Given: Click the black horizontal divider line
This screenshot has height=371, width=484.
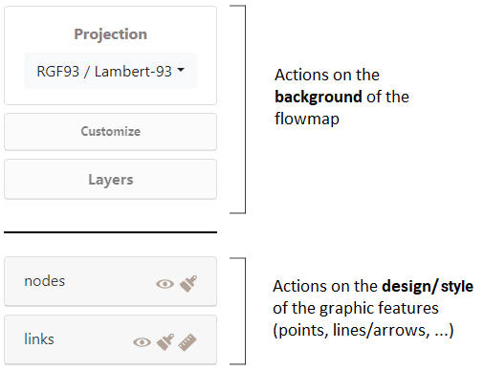Looking at the screenshot, I should [110, 232].
